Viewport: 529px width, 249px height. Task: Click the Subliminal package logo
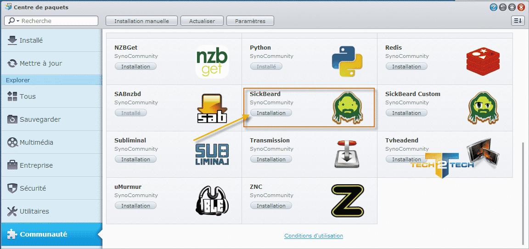pos(212,154)
